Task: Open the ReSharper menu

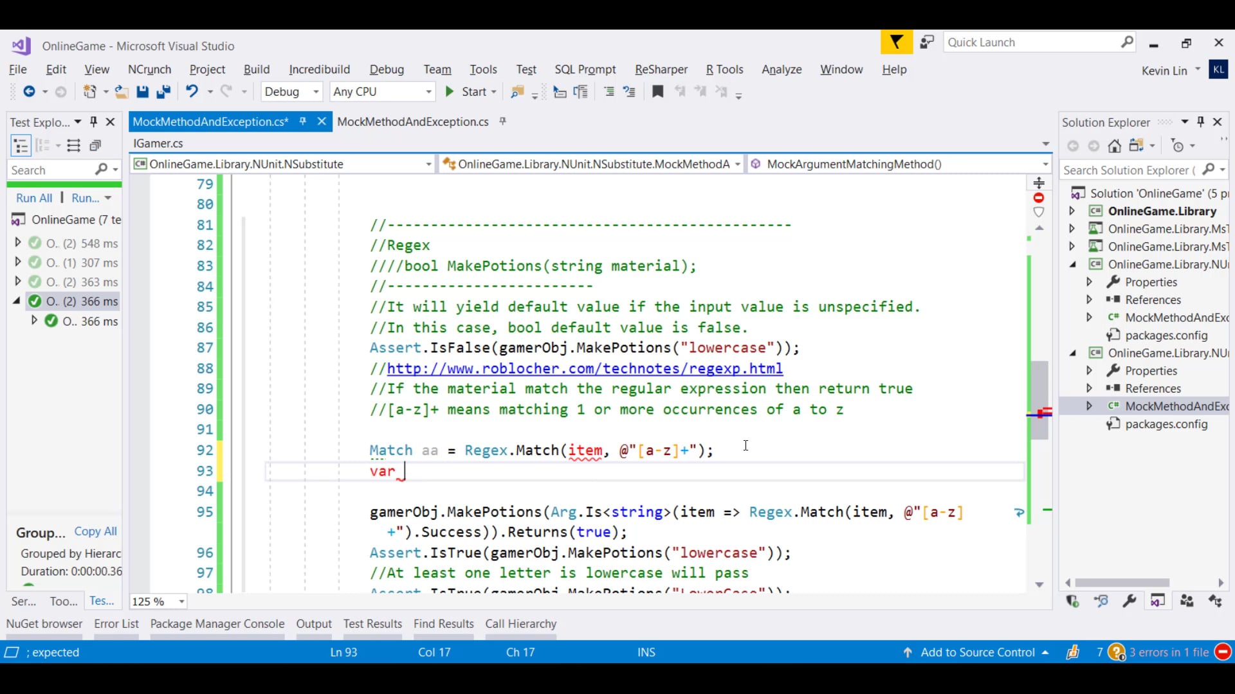Action: click(x=661, y=69)
